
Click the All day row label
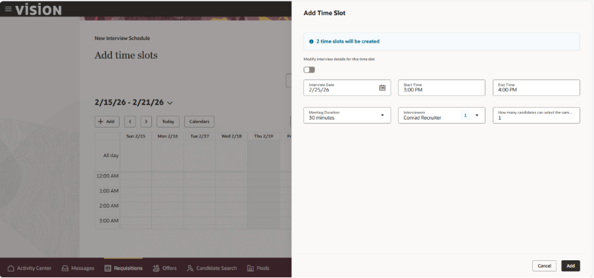click(111, 156)
